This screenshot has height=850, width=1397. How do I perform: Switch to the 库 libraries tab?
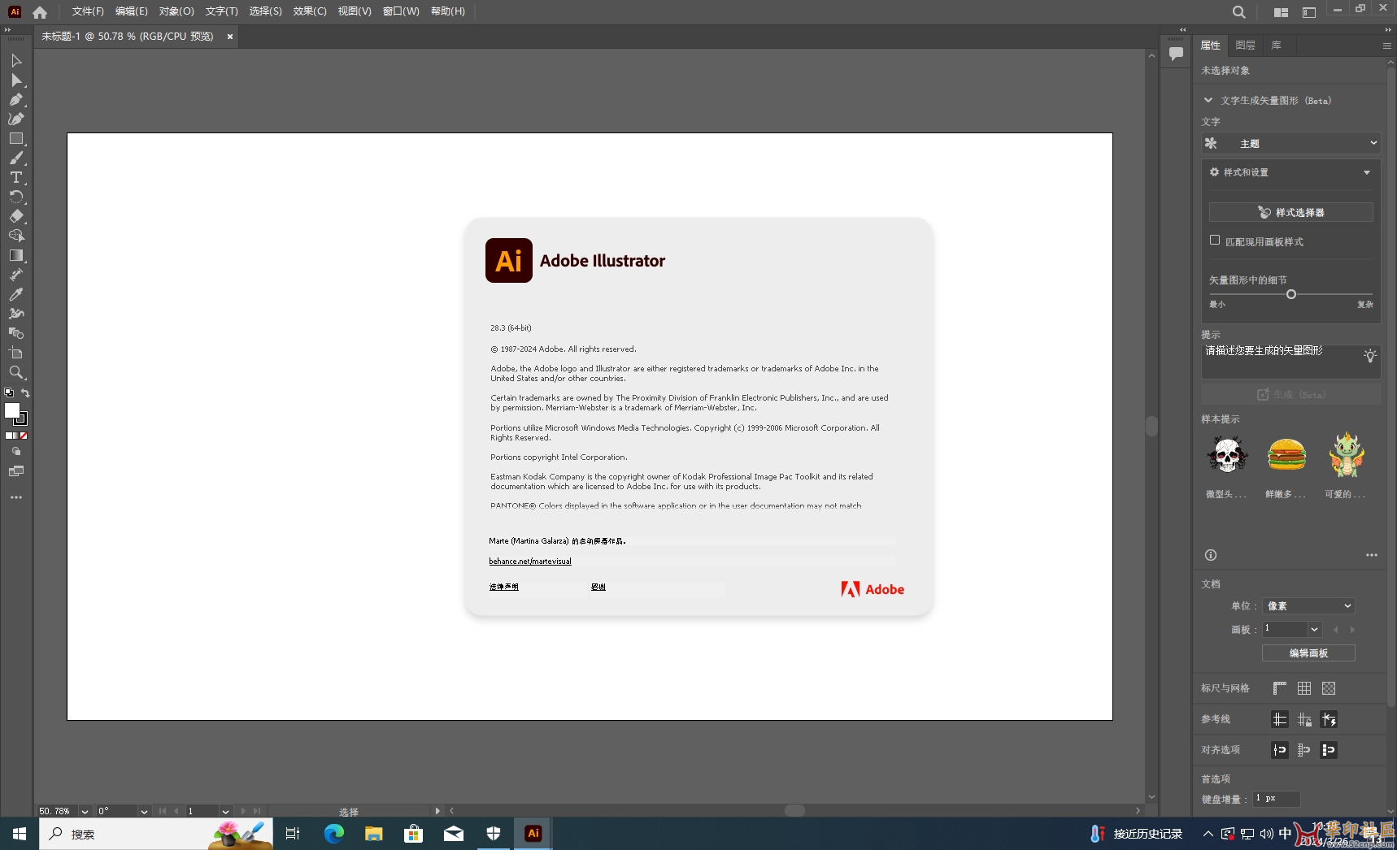coord(1277,46)
